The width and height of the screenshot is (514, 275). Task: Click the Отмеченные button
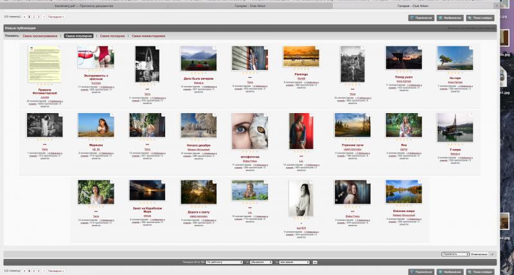(x=479, y=254)
